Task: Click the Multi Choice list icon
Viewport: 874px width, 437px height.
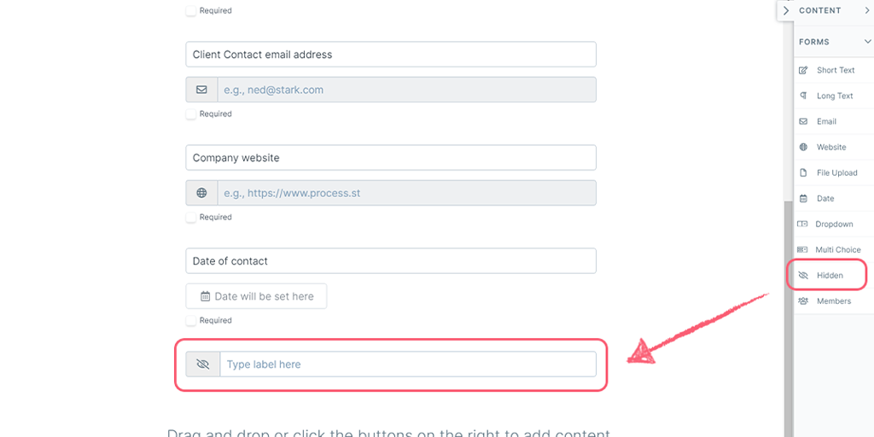Action: (803, 249)
